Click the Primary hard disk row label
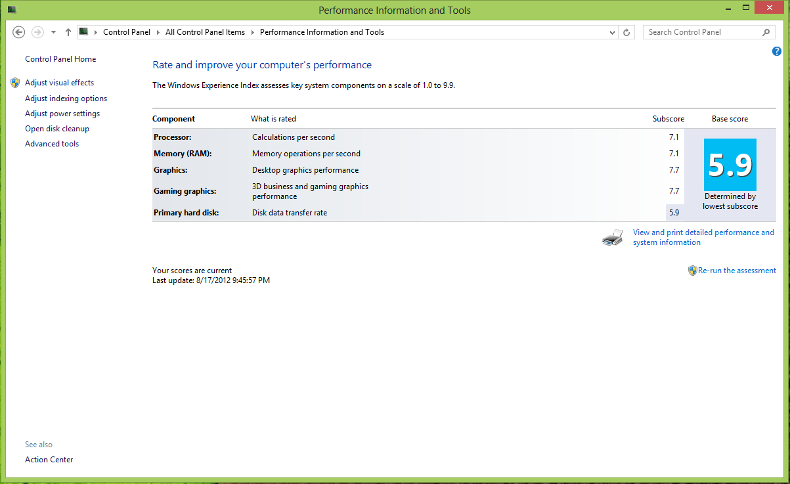This screenshot has width=790, height=484. click(x=187, y=213)
